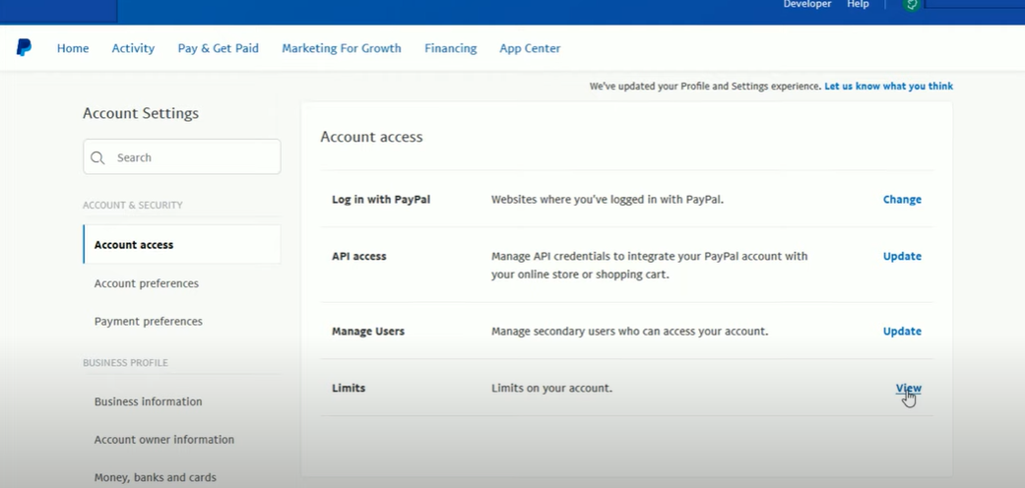Click the 'ACCOUNT & SECURITY' section label
Viewport: 1025px width, 488px height.
[x=133, y=205]
